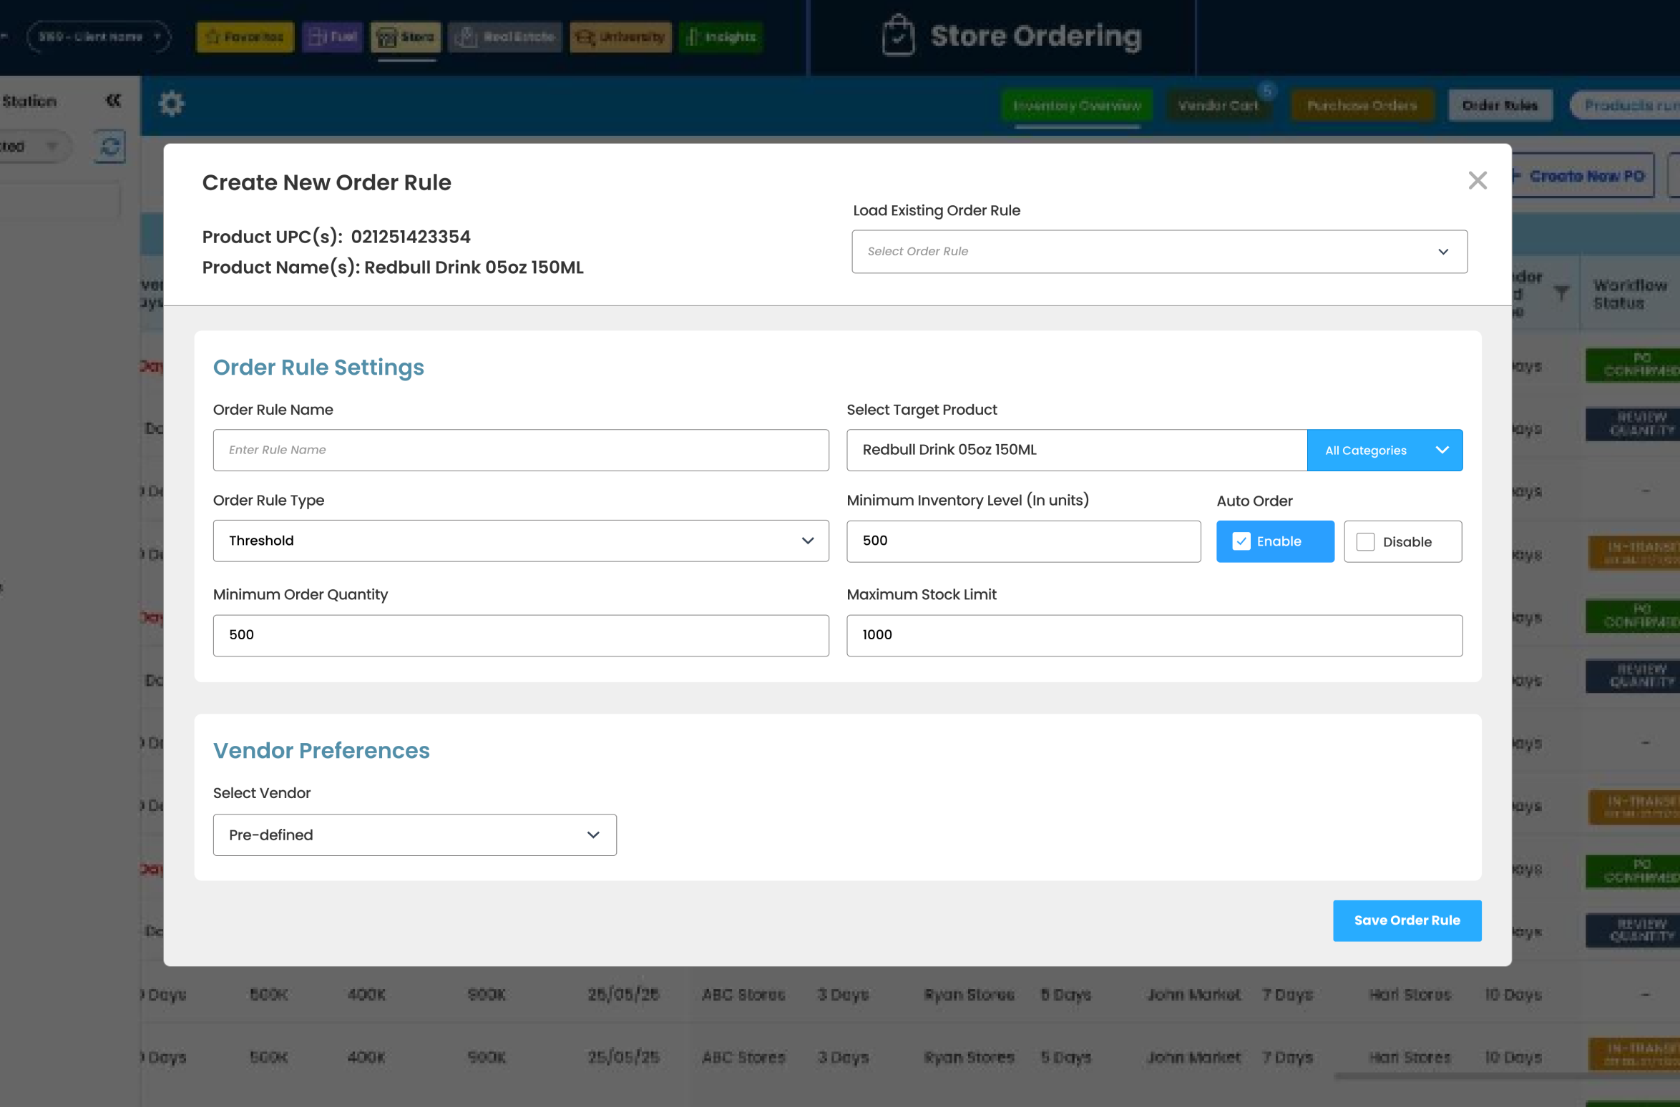The width and height of the screenshot is (1680, 1107).
Task: Open the Fuel tab
Action: point(333,37)
